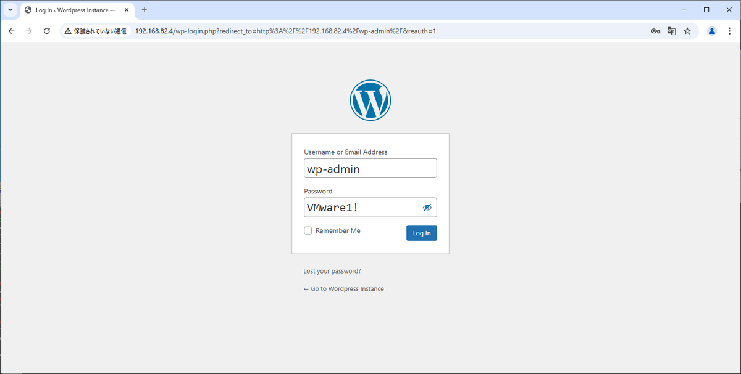Check the Remember Me checkbox
Image resolution: width=741 pixels, height=374 pixels.
tap(308, 230)
